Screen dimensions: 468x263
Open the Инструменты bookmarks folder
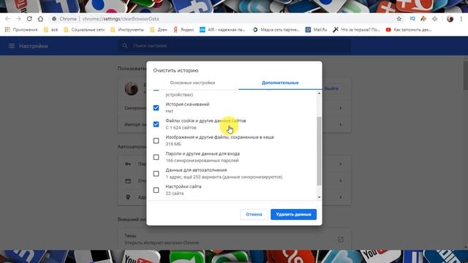coord(127,30)
